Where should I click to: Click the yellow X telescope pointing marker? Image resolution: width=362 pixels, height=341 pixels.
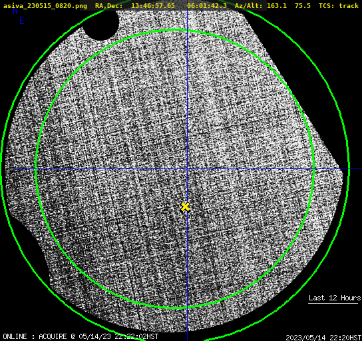(x=185, y=207)
